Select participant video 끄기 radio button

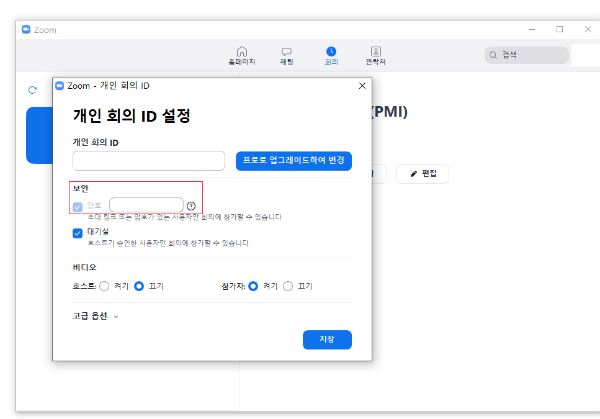click(288, 286)
